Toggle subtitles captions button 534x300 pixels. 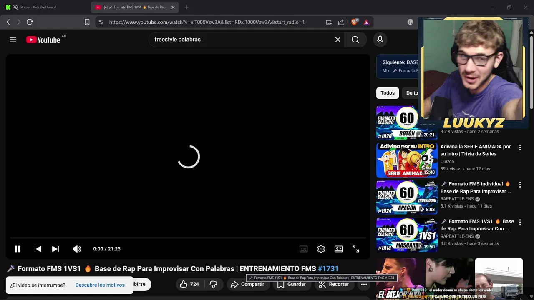pos(304,249)
